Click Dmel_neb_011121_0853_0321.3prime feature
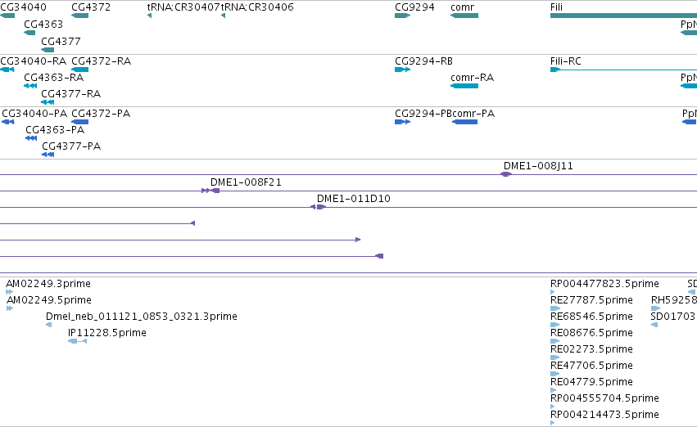The image size is (697, 427). pos(49,325)
